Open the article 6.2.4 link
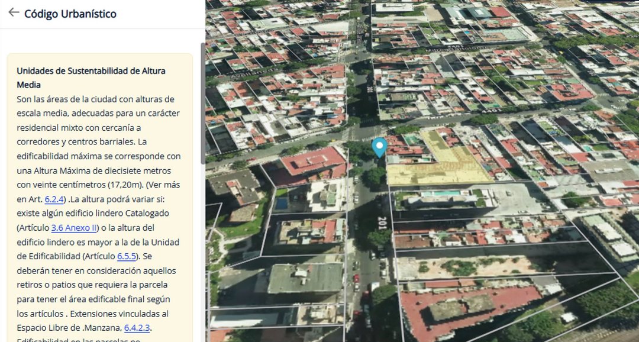 click(x=54, y=199)
